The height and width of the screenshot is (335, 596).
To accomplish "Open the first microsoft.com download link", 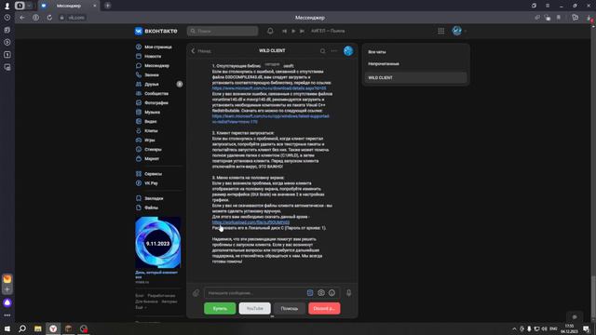I will (x=269, y=88).
